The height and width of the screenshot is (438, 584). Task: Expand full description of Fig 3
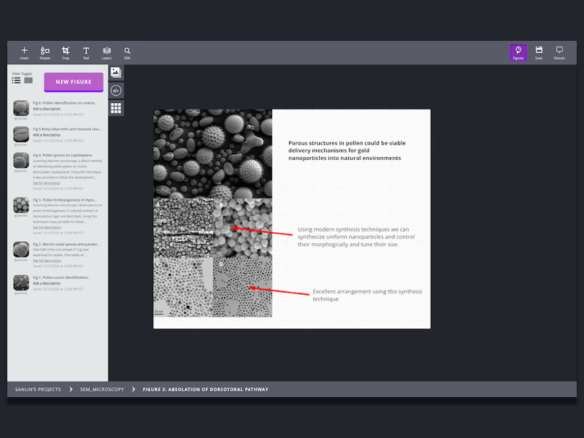tap(47, 228)
